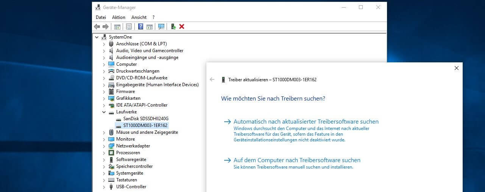Select the Systemgeräte label
Image resolution: width=485 pixels, height=192 pixels.
[x=129, y=173]
